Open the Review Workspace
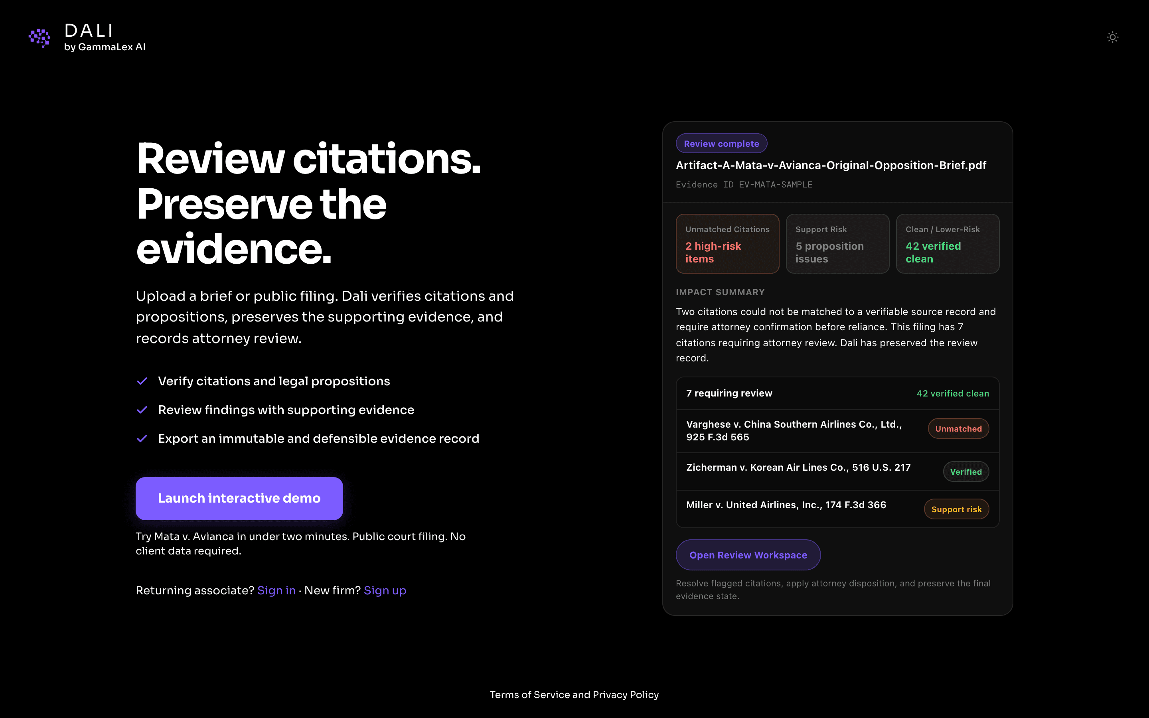This screenshot has height=718, width=1149. click(x=748, y=554)
